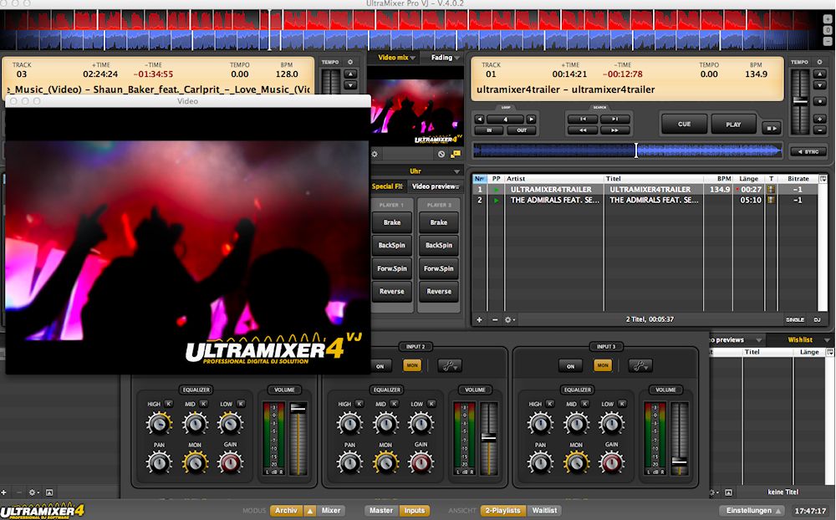Jump to previous track in right deck search
836x520 pixels.
583,119
